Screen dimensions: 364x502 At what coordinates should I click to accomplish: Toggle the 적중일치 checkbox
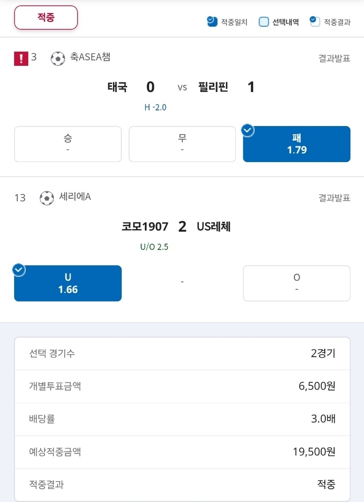(212, 21)
